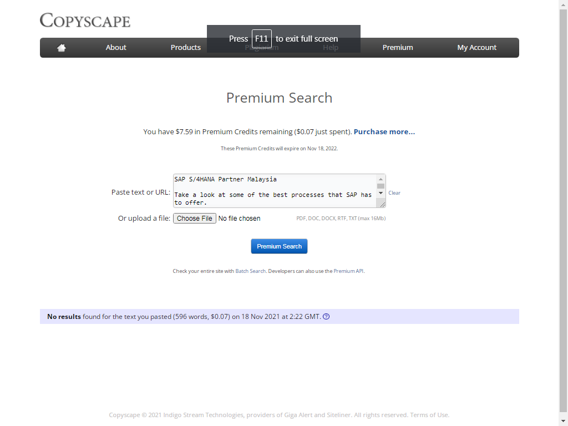Click the page scrollbar down arrow
The width and height of the screenshot is (568, 426).
564,421
